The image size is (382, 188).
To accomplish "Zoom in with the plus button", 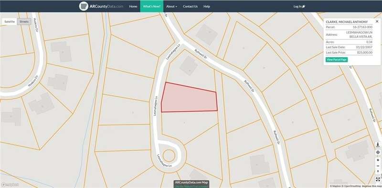I will [378, 160].
